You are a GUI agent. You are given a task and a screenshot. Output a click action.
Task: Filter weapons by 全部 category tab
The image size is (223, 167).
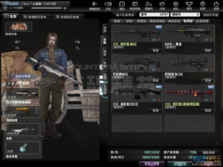tap(117, 21)
